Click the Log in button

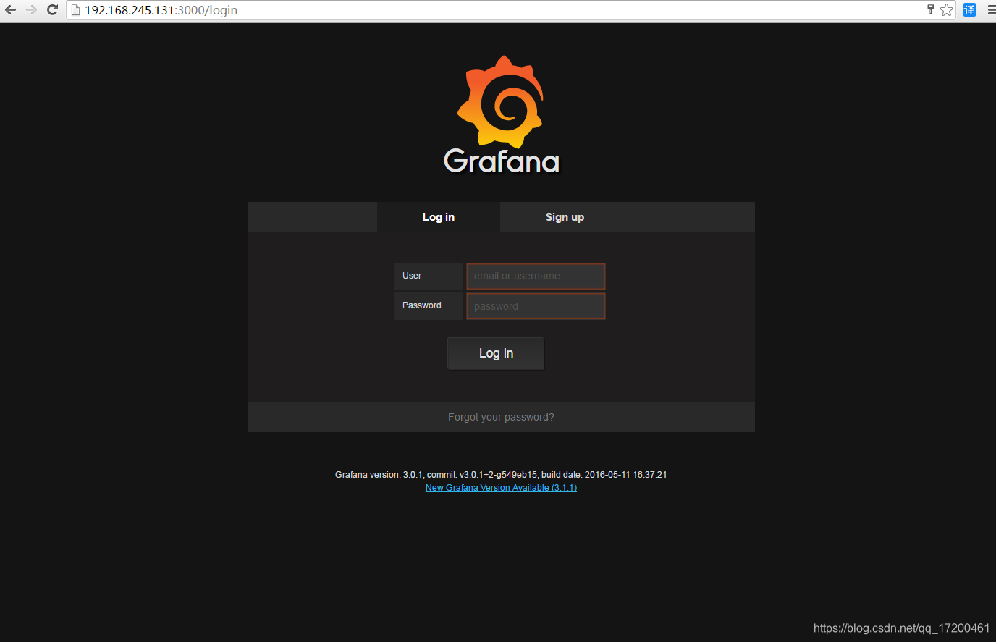(496, 353)
